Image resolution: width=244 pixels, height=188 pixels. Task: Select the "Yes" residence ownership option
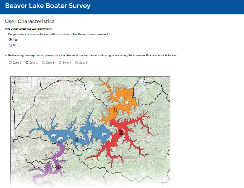tap(10, 40)
